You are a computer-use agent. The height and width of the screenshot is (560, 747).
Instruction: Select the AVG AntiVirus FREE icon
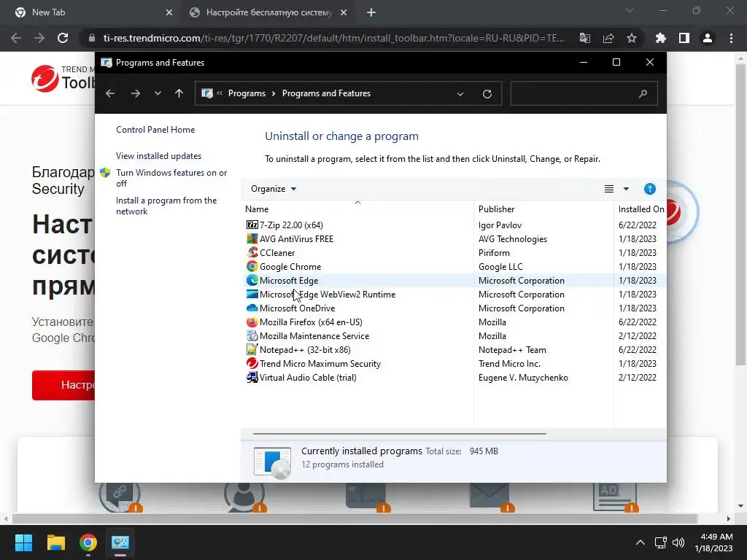point(252,238)
